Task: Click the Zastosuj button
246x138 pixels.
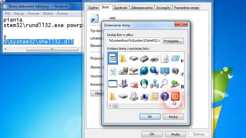Action: click(199, 134)
